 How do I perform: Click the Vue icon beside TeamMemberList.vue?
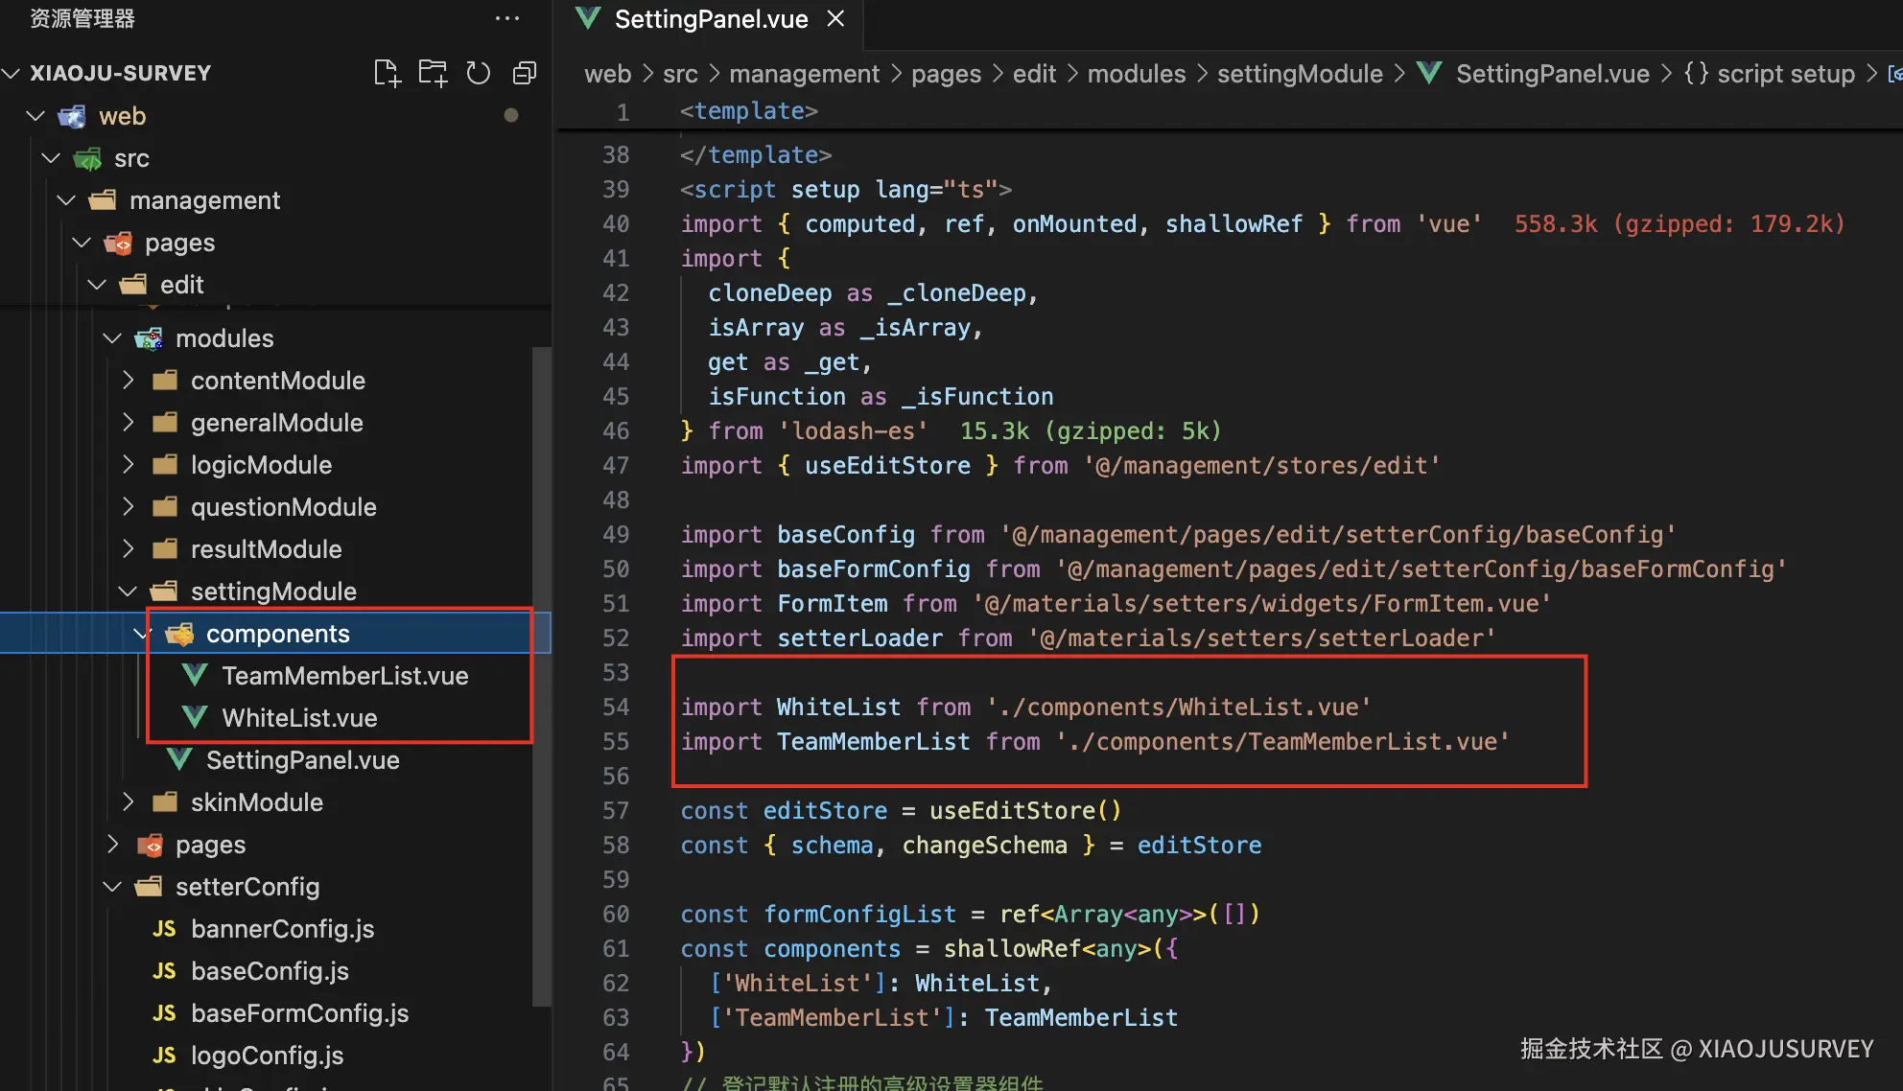[195, 676]
